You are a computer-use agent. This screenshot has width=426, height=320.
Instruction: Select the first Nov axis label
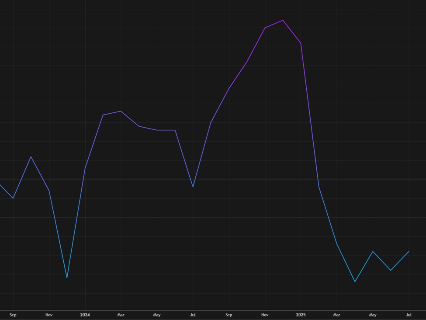pos(49,315)
